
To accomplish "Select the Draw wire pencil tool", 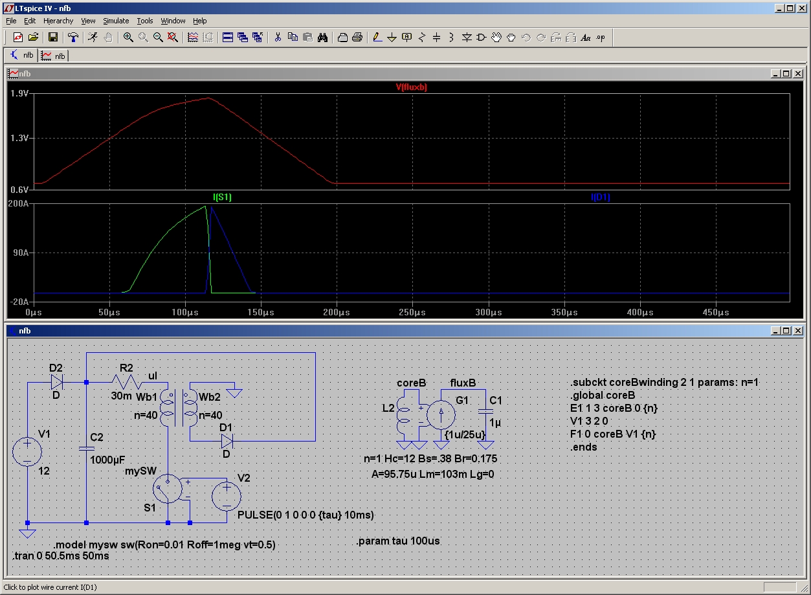I will pyautogui.click(x=377, y=38).
